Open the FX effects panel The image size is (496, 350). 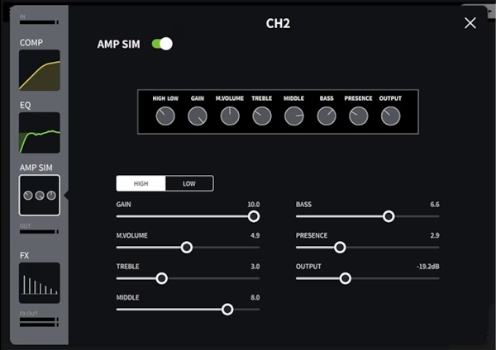point(40,283)
